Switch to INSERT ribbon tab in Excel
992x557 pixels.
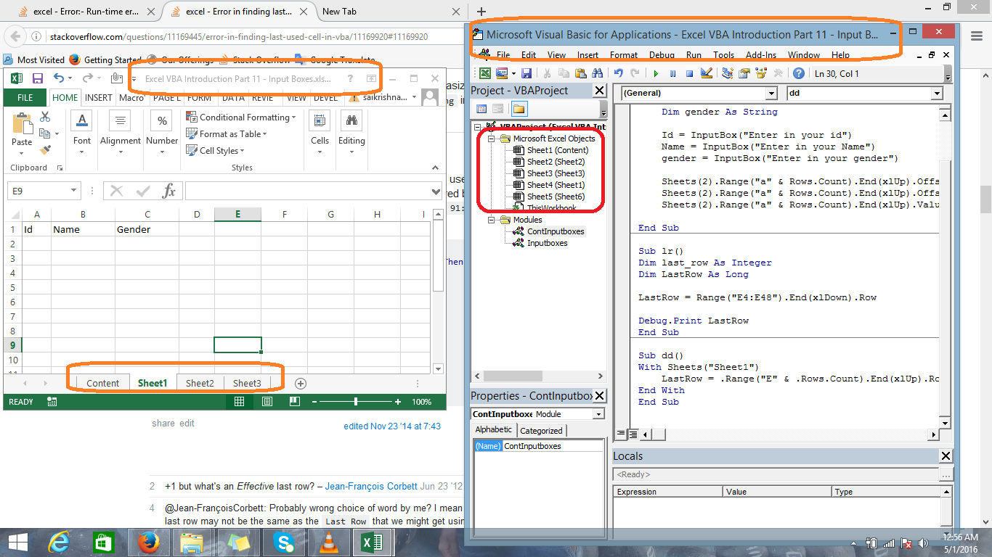[x=99, y=97]
